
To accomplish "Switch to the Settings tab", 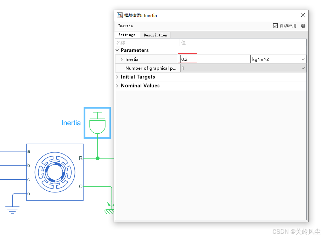I will [127, 35].
